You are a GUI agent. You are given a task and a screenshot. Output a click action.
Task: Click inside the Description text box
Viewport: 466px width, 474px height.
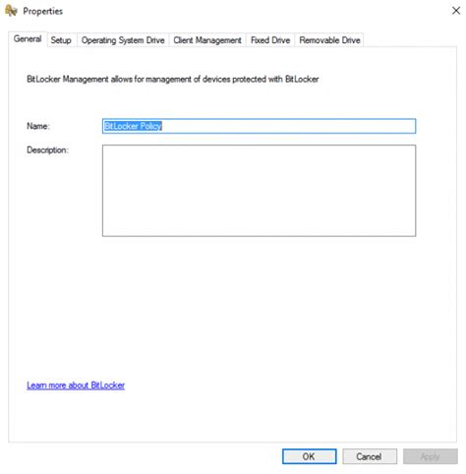click(x=259, y=191)
